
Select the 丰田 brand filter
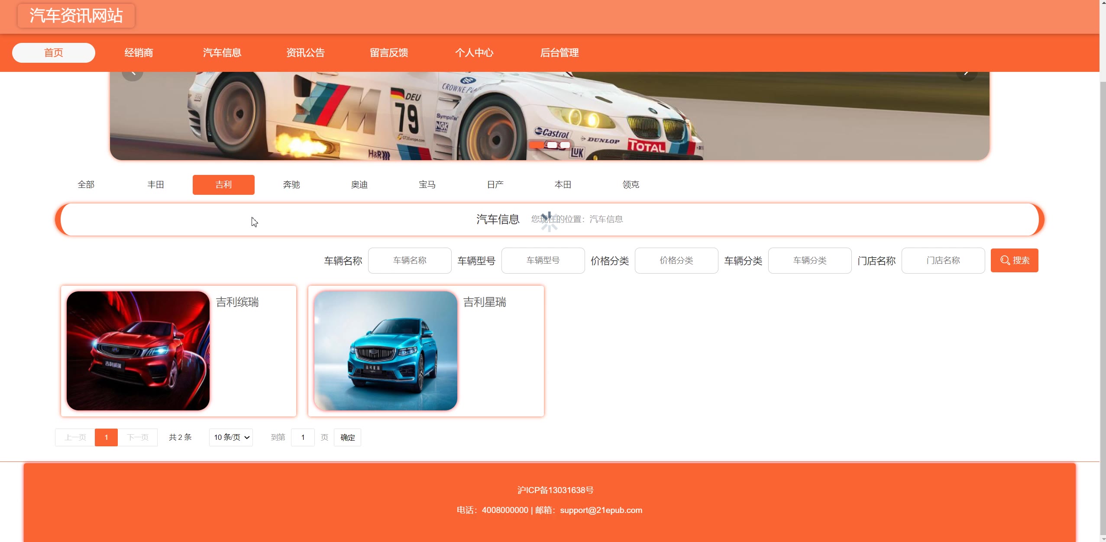click(x=156, y=185)
